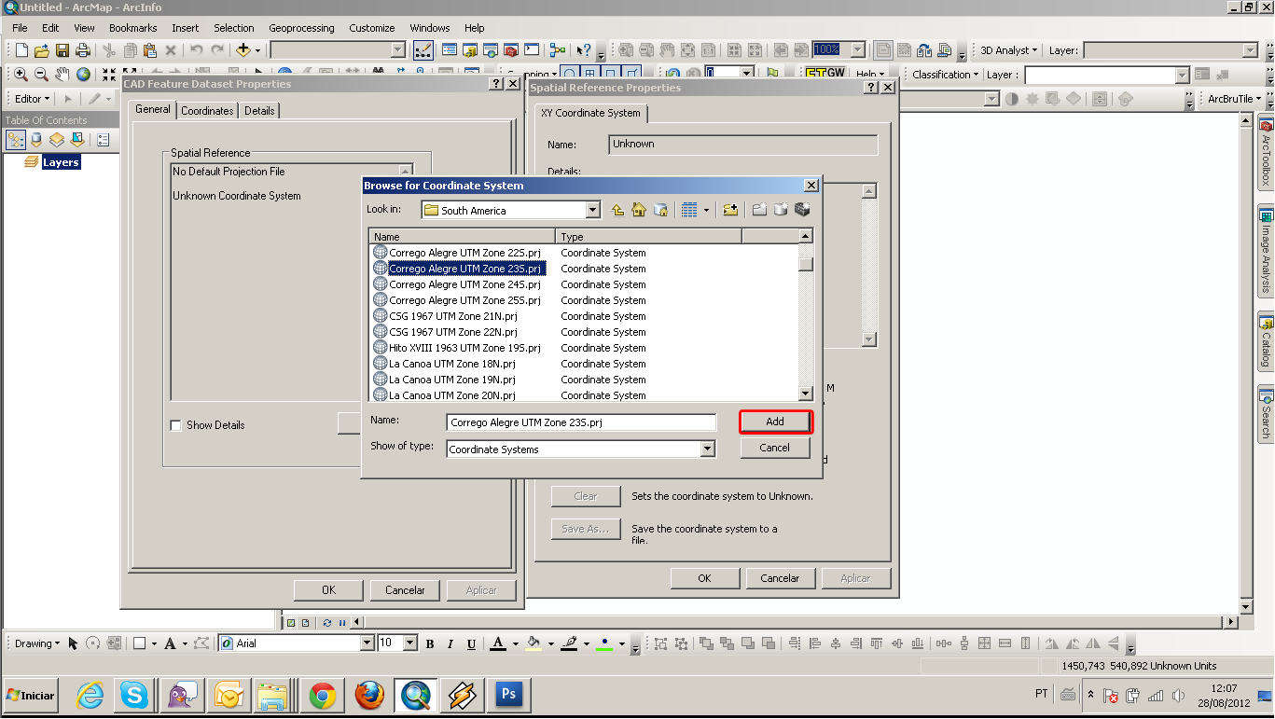Click the List By Drawing Order icon
1275x719 pixels.
click(16, 140)
